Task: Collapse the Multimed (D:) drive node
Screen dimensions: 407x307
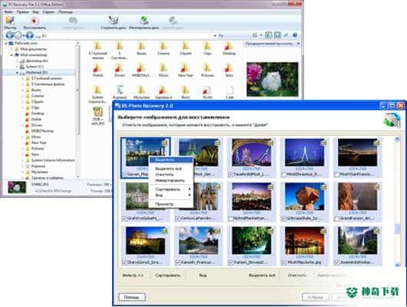Action: point(17,72)
